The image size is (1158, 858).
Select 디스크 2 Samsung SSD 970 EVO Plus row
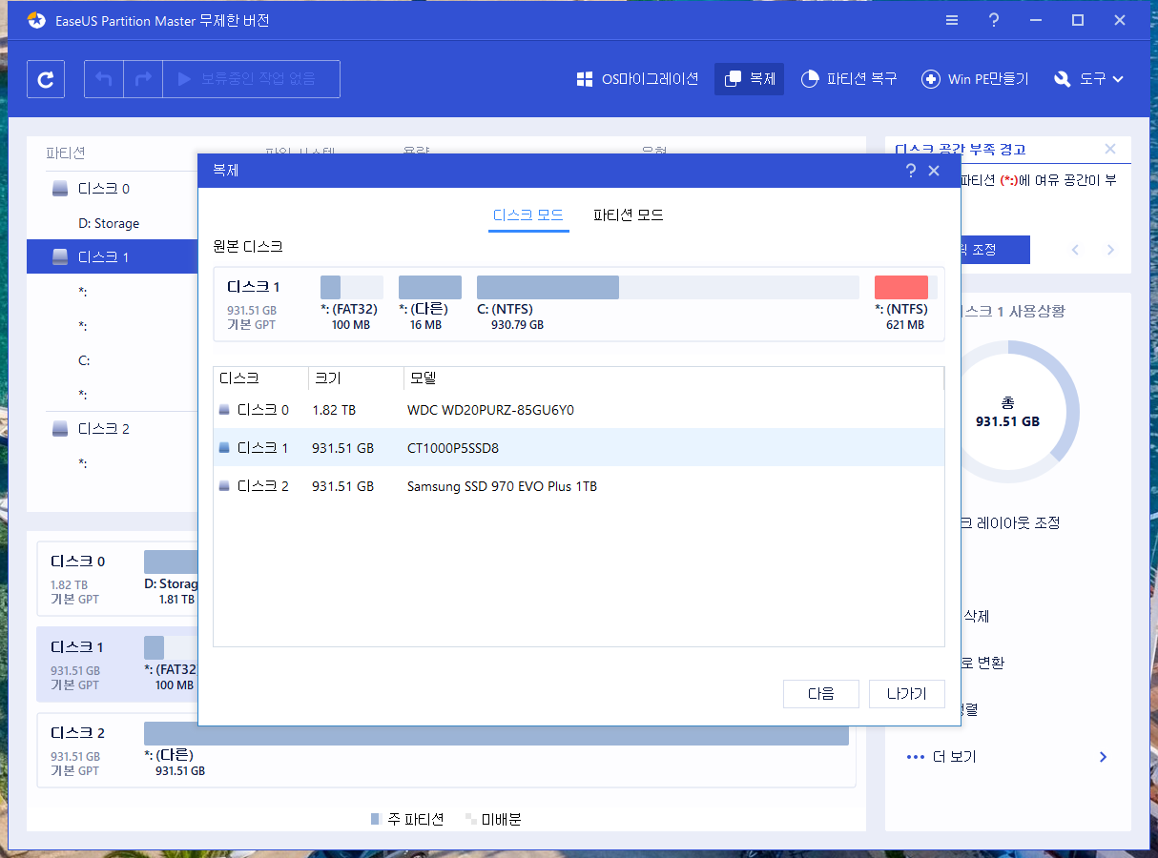579,486
